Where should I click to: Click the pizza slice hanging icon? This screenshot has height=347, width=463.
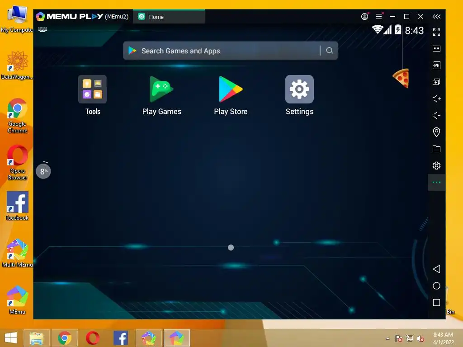pyautogui.click(x=402, y=78)
